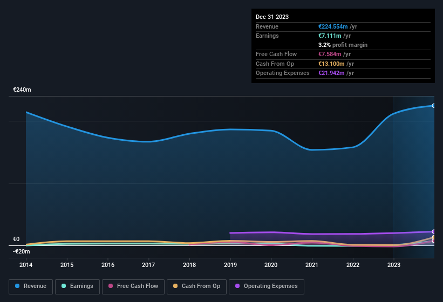Image resolution: width=443 pixels, height=302 pixels.
Task: Click the purple Operating Expenses legend dot
Action: point(237,286)
